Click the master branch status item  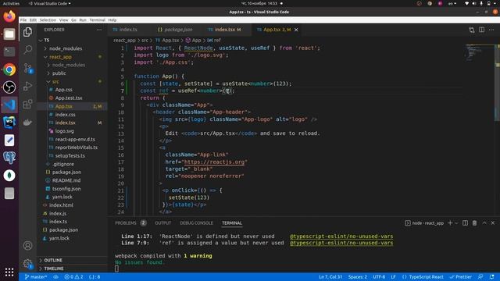(35, 277)
